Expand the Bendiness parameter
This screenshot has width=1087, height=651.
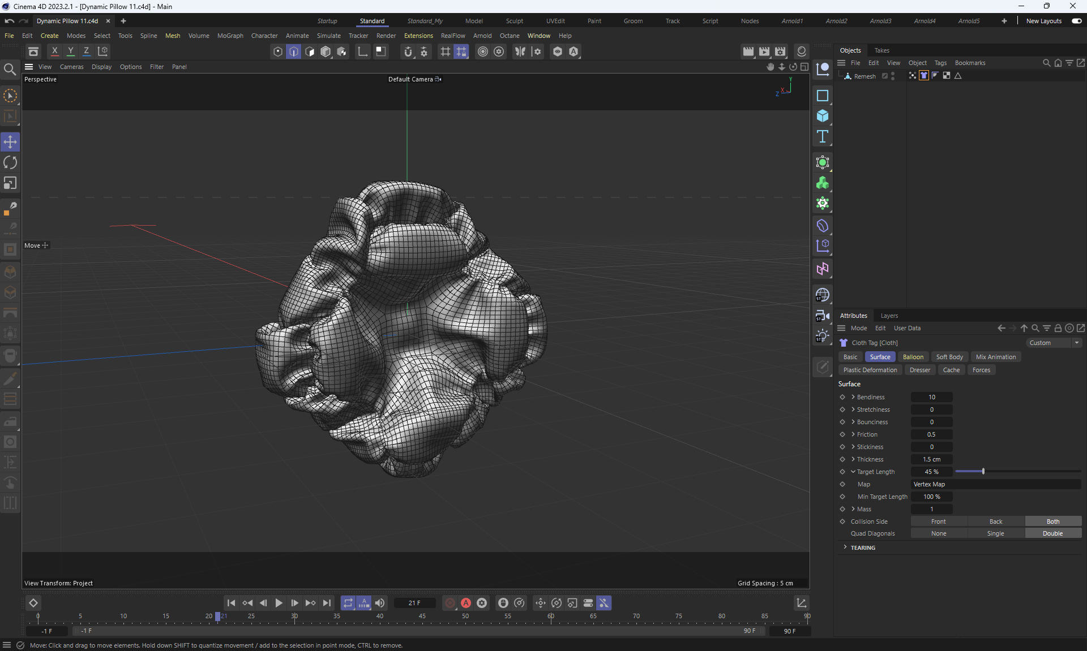[853, 397]
